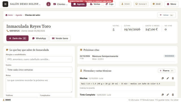Click the DEMO user in status bar

[7, 100]
